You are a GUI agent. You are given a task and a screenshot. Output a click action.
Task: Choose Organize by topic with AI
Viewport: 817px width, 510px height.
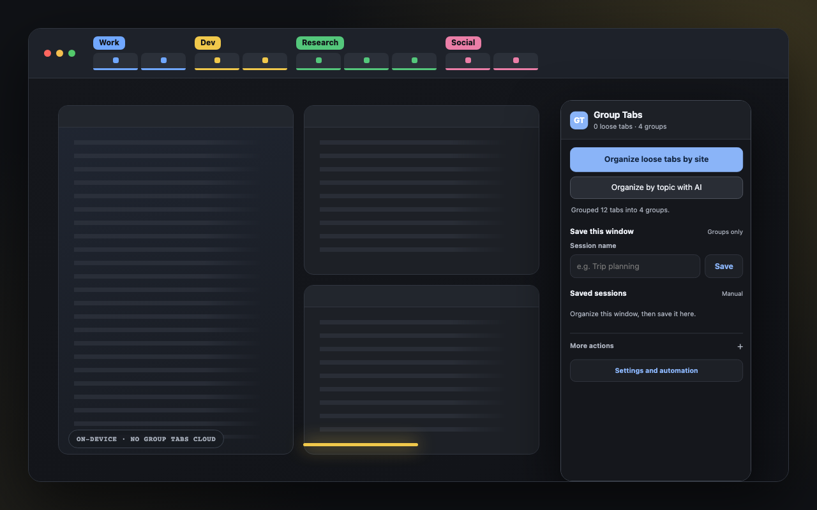656,187
